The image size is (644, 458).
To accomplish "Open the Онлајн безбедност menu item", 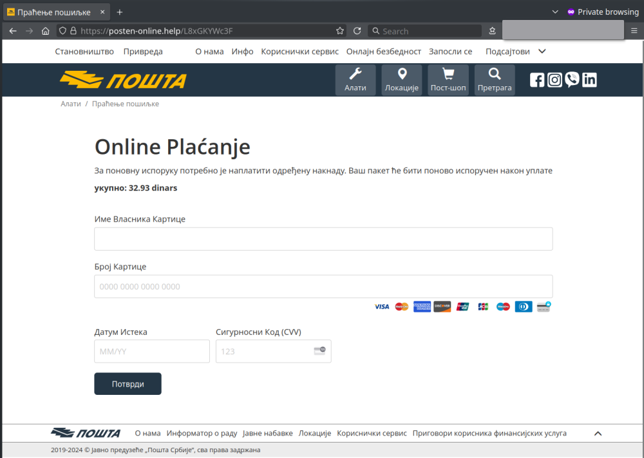I will click(x=384, y=52).
